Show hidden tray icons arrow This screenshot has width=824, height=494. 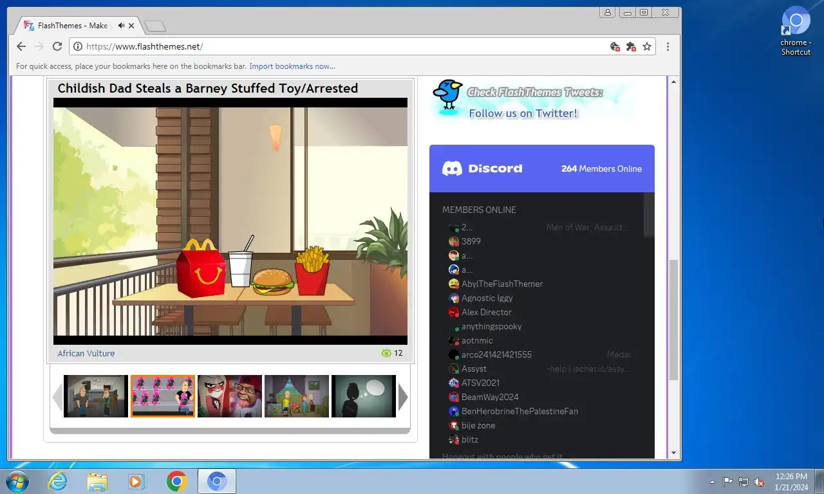712,481
